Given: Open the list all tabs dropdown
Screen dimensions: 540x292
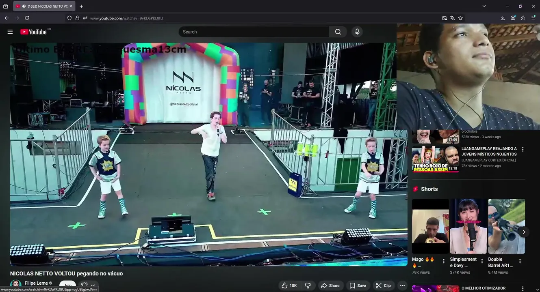Looking at the screenshot, I should point(484,6).
